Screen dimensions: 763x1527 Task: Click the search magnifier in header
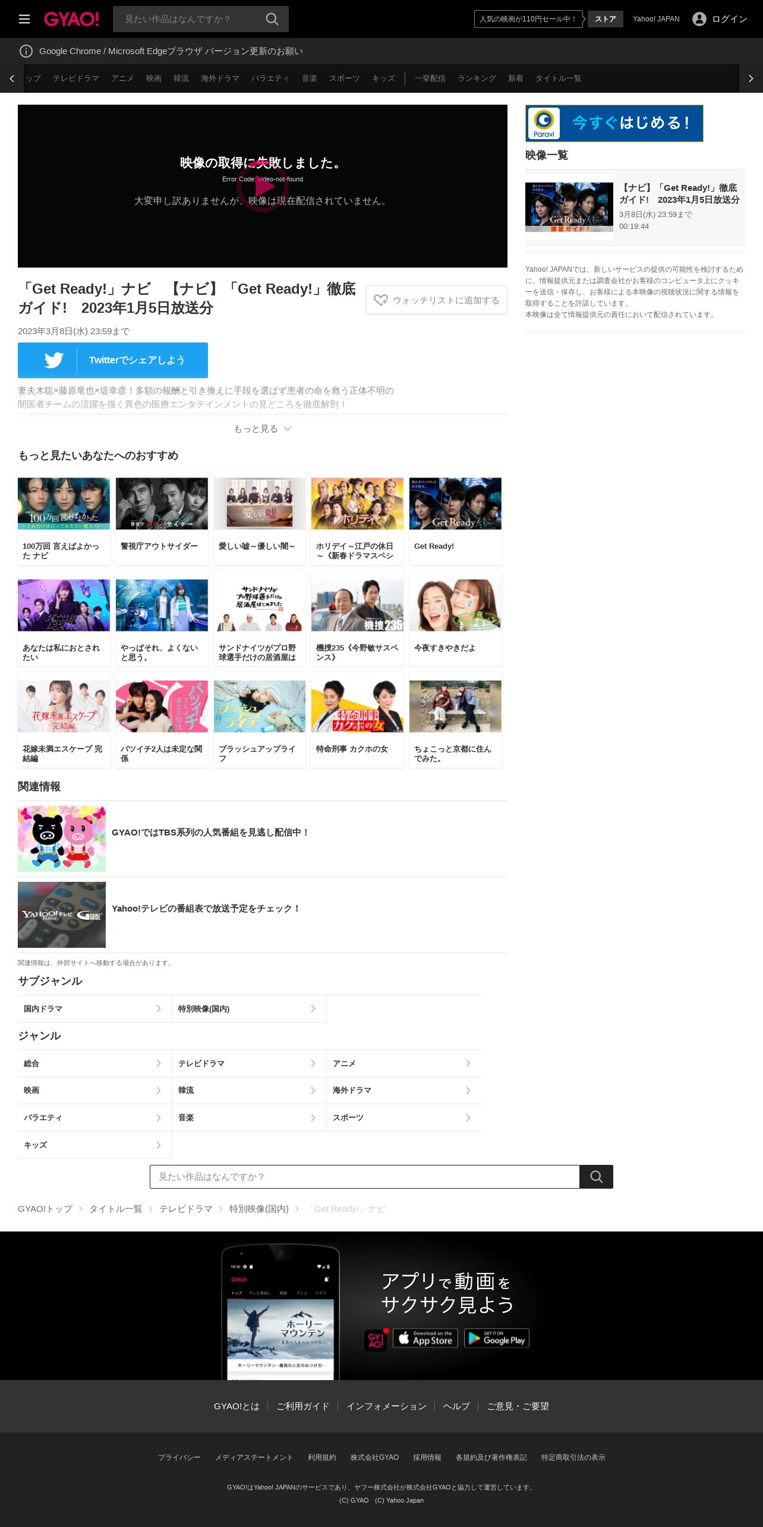(272, 19)
